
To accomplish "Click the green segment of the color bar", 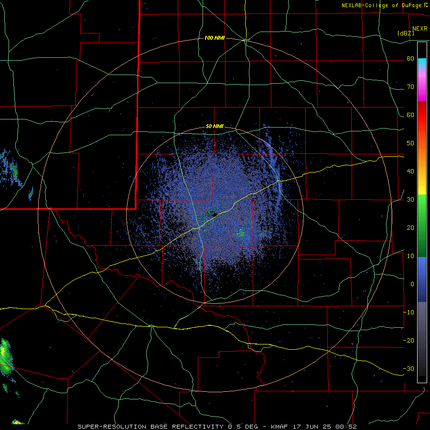I will (422, 226).
